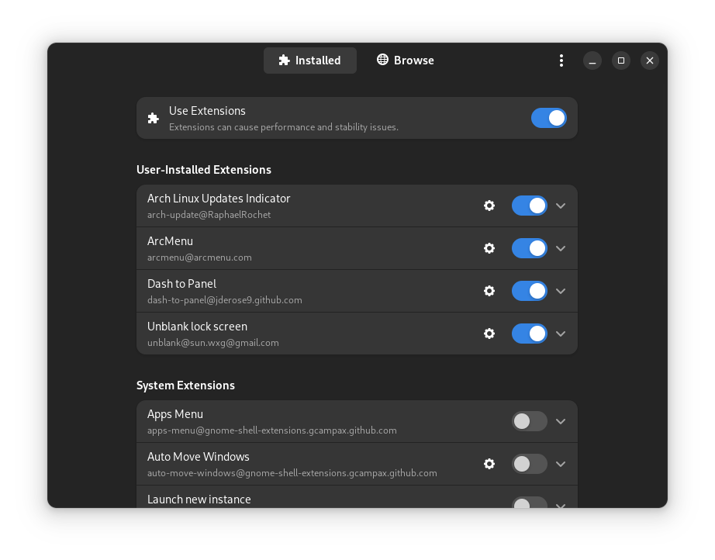
Task: Click the Launch new instance row
Action: [310, 499]
